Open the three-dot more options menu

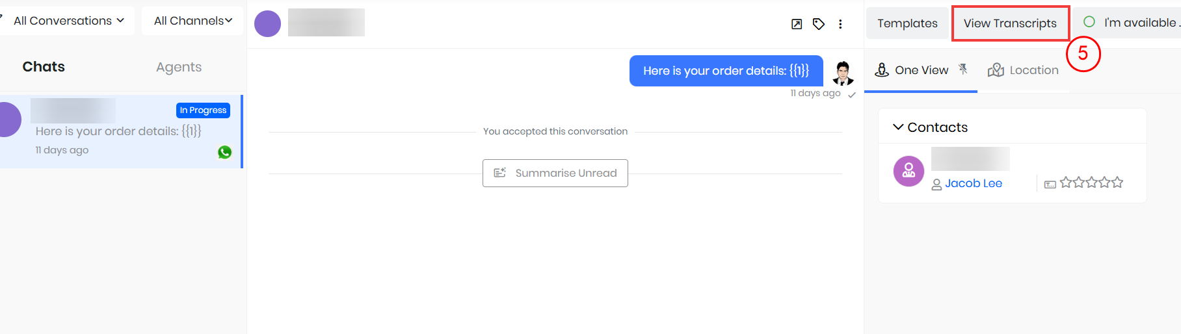[x=840, y=24]
